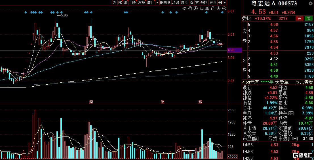Click the sell level 4 price 4.57

[274, 30]
